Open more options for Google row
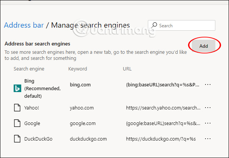 pos(208,123)
